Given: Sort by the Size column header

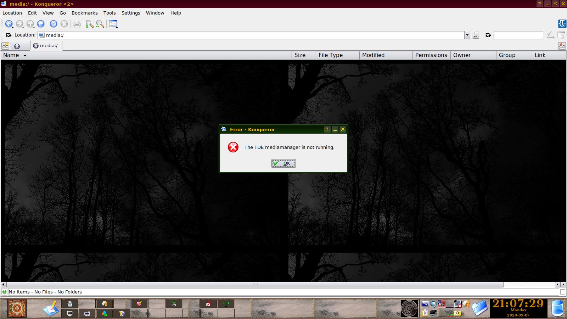Looking at the screenshot, I should pyautogui.click(x=304, y=55).
